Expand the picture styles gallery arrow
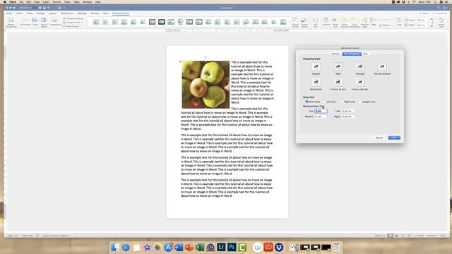 point(289,22)
